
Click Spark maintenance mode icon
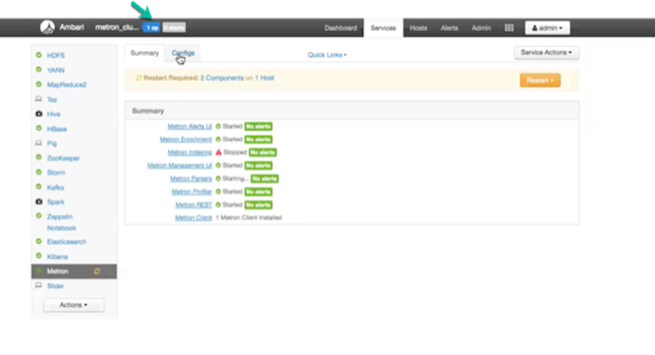[x=39, y=201]
